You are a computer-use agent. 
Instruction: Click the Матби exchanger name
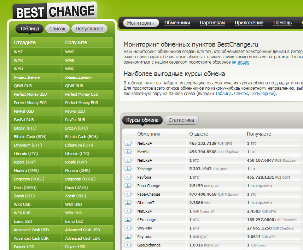tap(143, 152)
